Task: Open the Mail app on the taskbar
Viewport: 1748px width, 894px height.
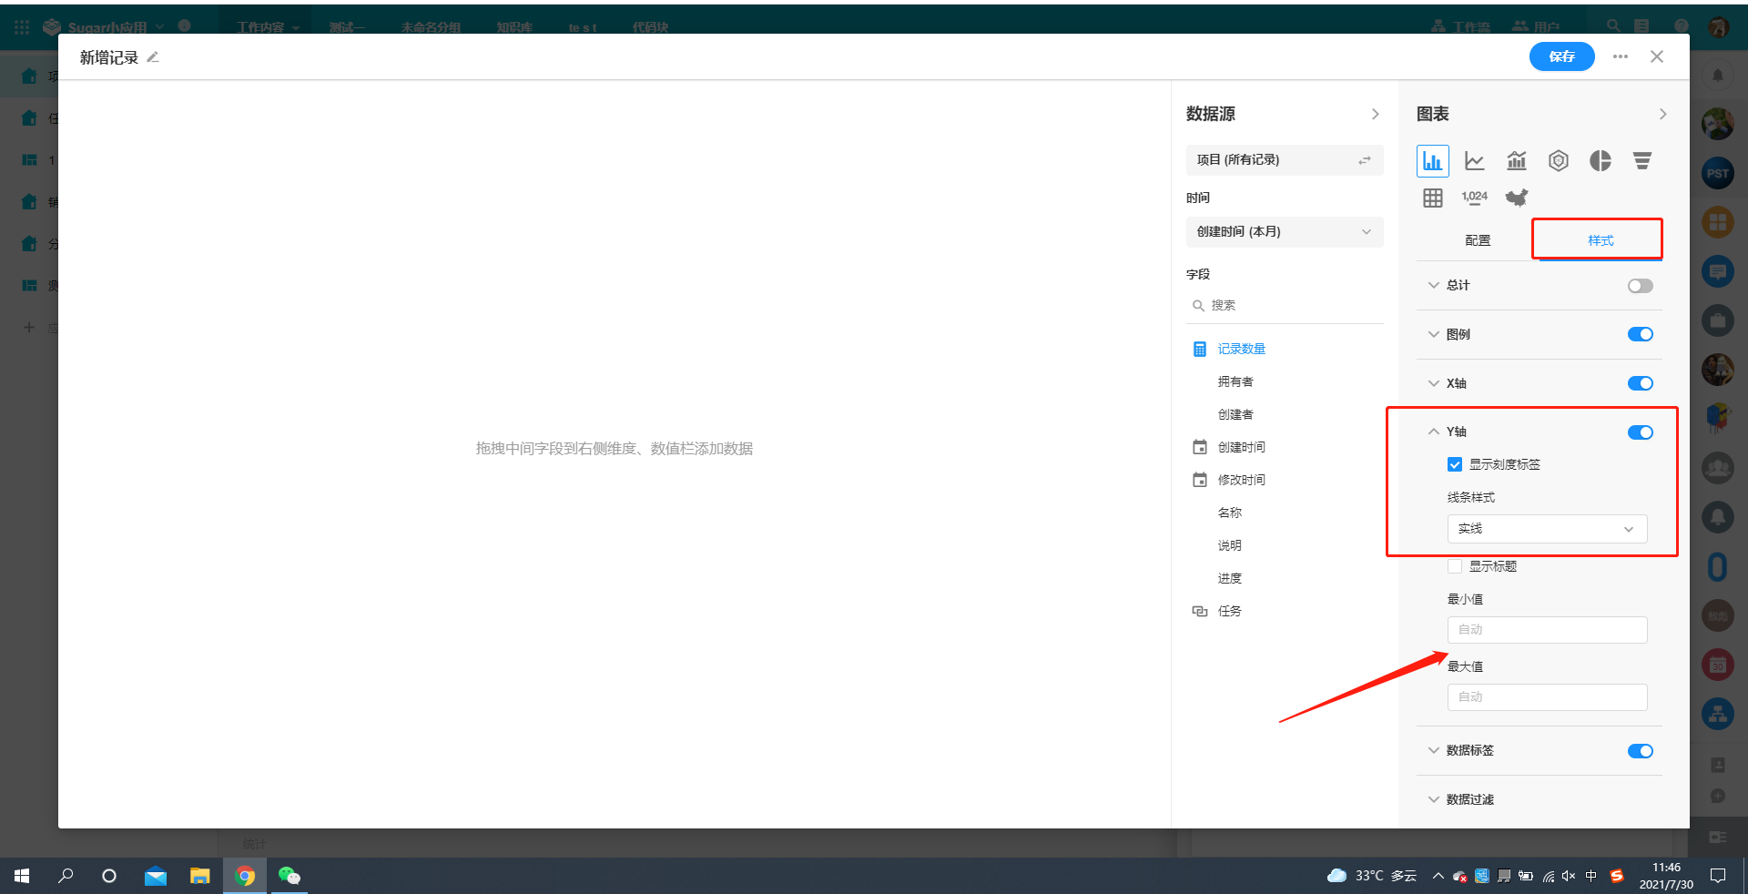Action: click(x=156, y=876)
